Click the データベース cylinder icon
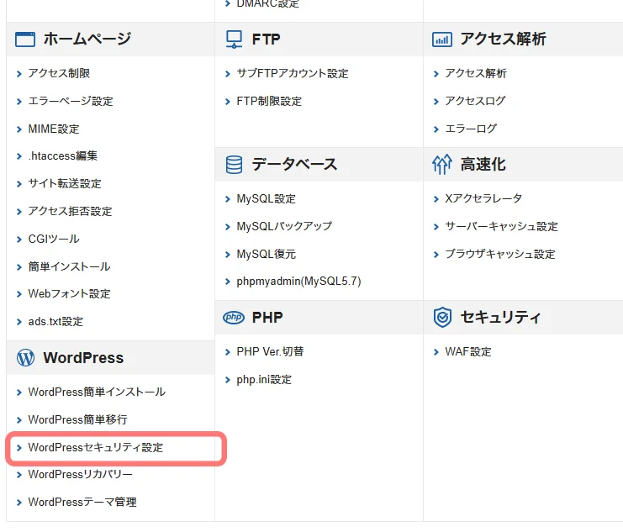The width and height of the screenshot is (623, 532). click(x=234, y=165)
